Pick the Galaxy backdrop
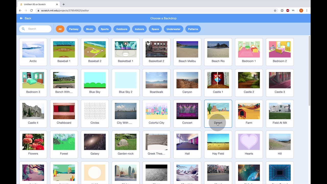This screenshot has height=184, width=327. [x=95, y=145]
